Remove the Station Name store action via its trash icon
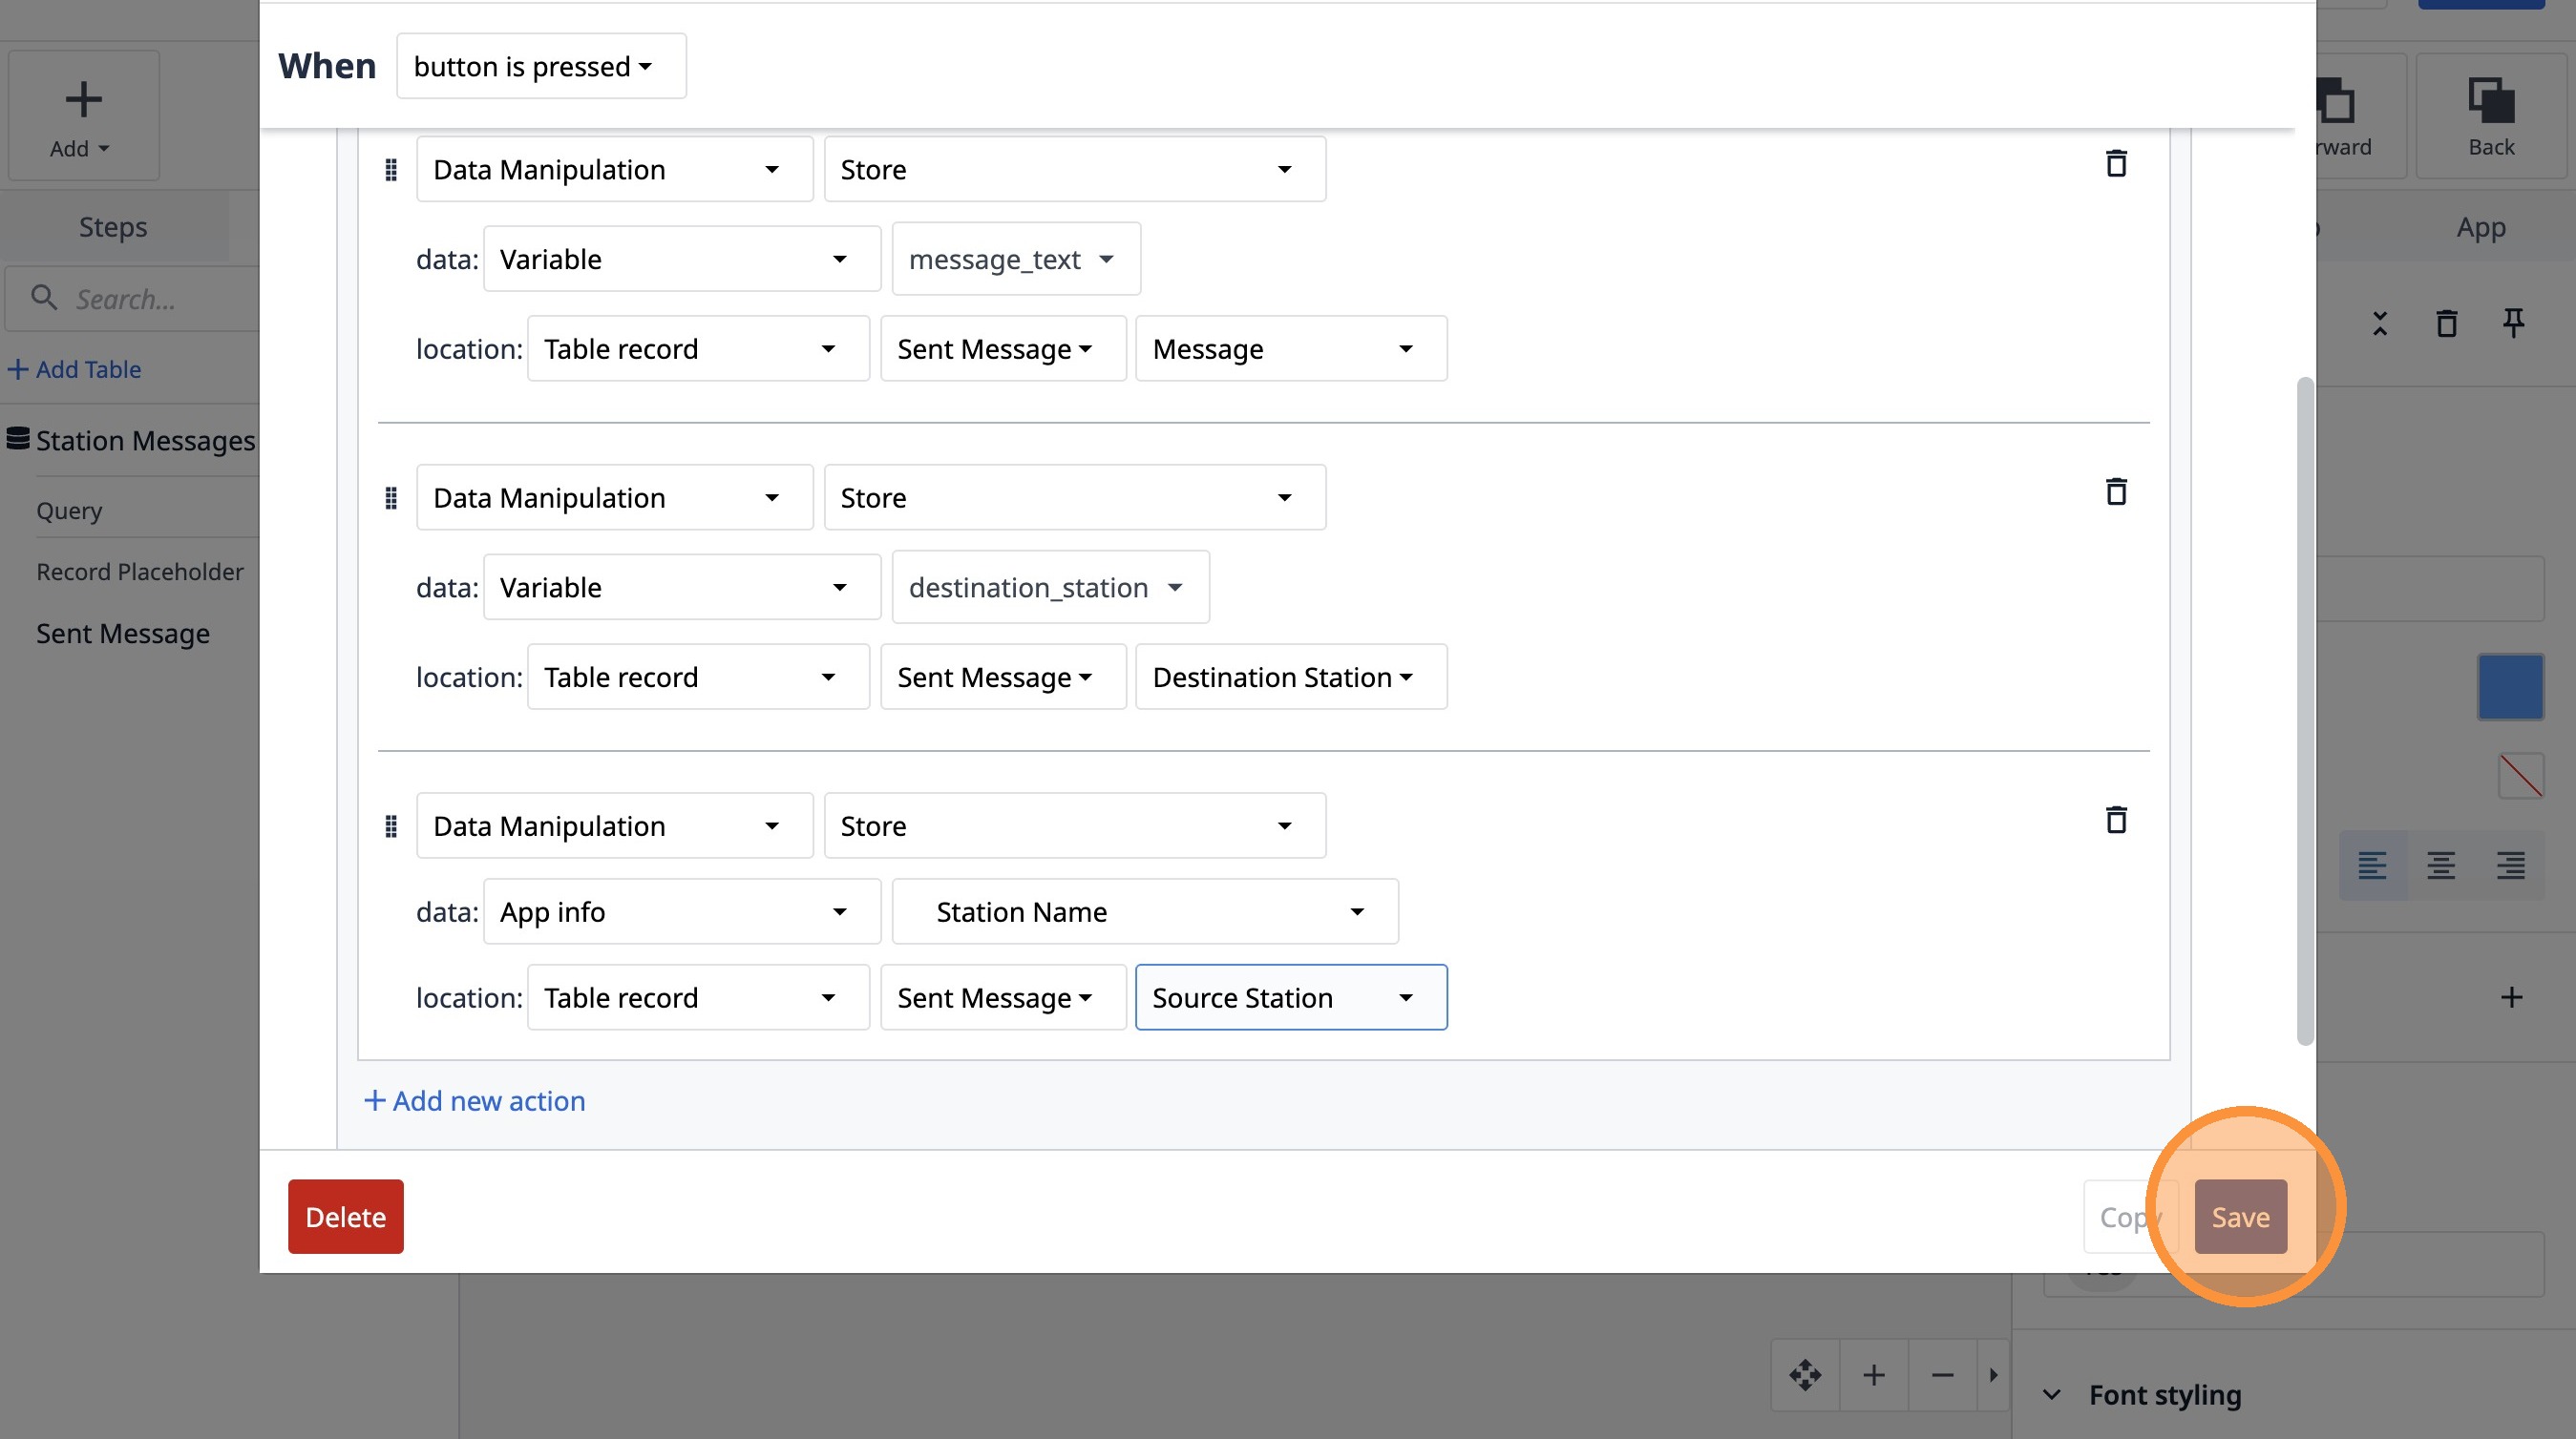This screenshot has width=2576, height=1439. (x=2115, y=821)
